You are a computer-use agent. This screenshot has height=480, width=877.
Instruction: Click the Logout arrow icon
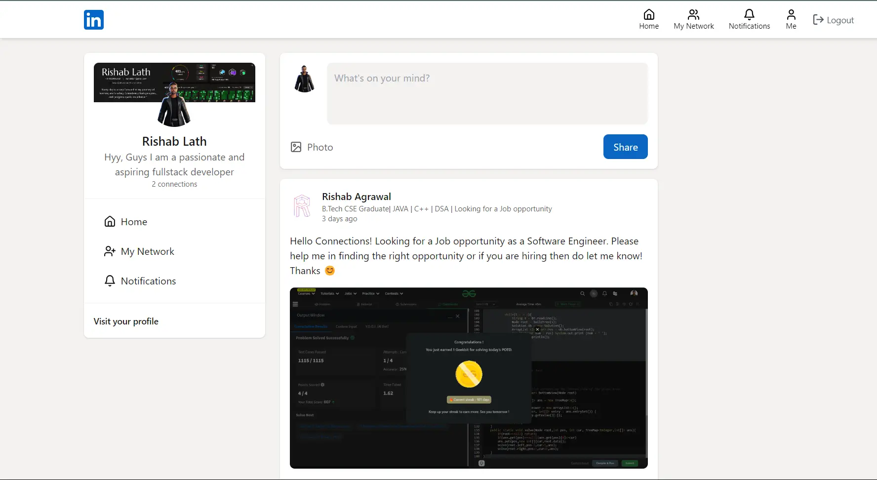click(819, 20)
